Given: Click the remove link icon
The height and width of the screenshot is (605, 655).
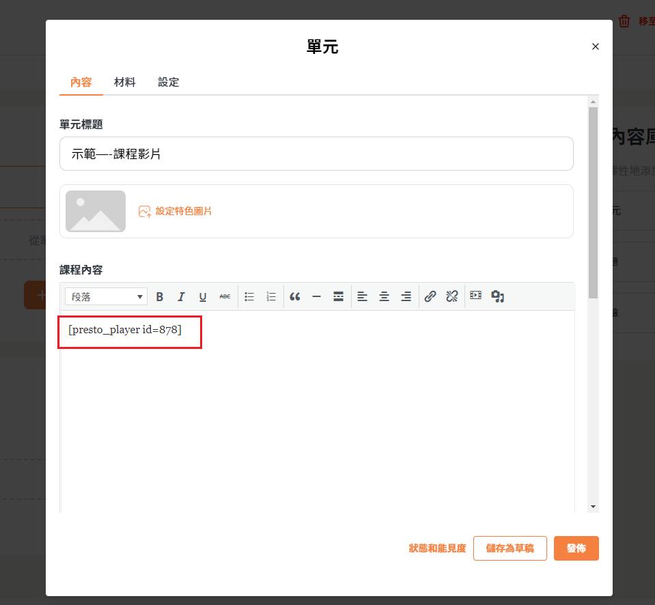Looking at the screenshot, I should point(451,296).
